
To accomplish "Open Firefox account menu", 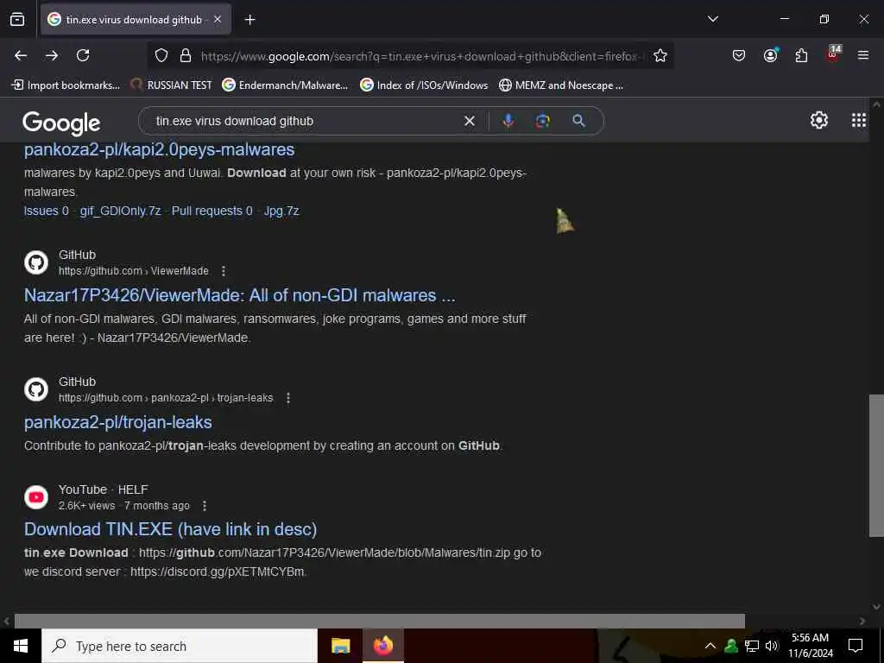I will (770, 55).
